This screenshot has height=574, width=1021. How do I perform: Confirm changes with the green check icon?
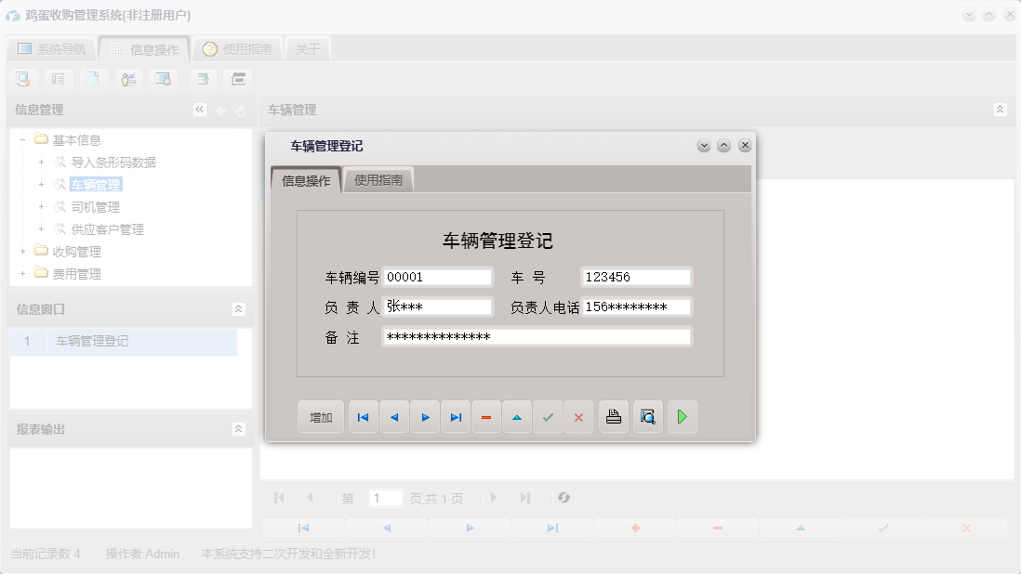click(548, 416)
